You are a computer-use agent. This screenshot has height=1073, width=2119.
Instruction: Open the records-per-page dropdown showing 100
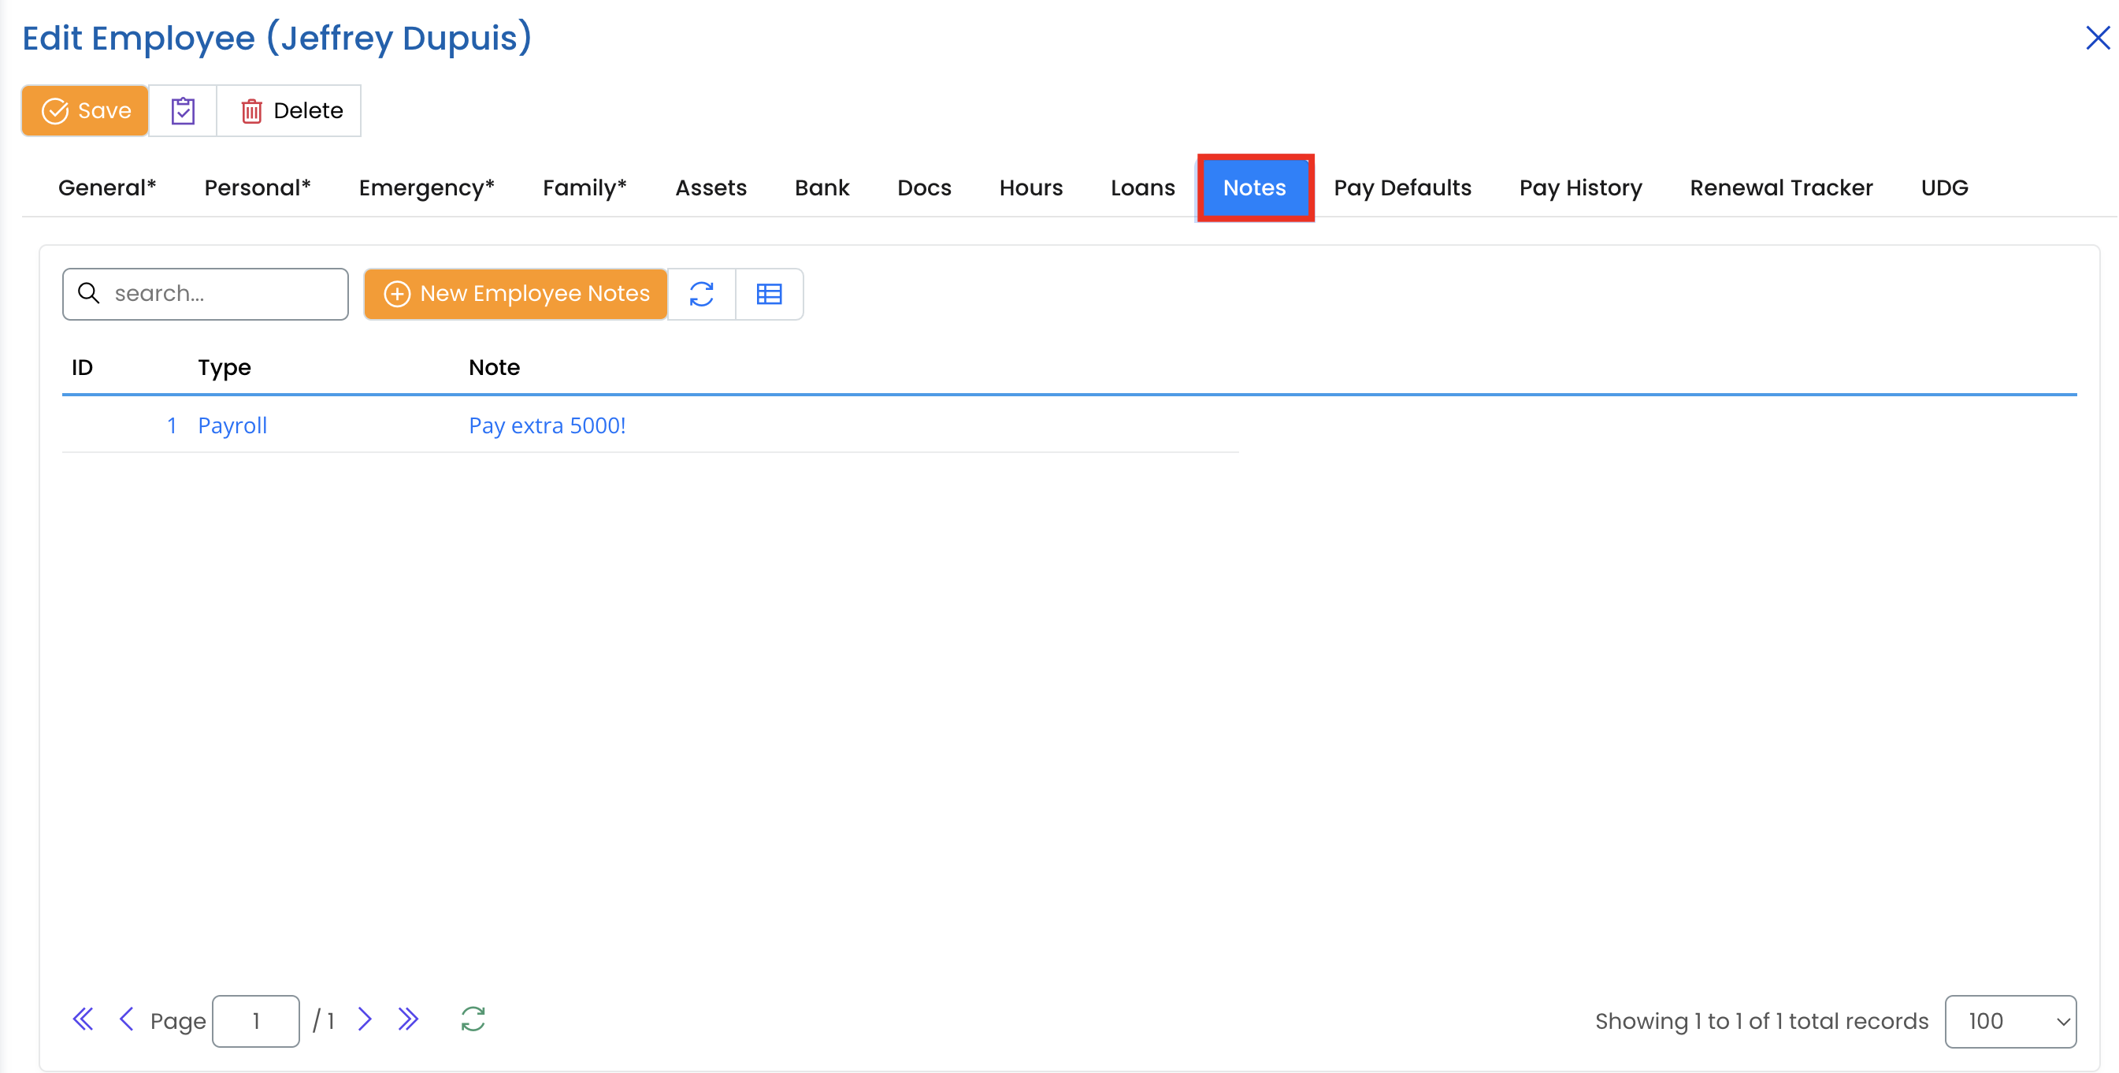point(2010,1021)
